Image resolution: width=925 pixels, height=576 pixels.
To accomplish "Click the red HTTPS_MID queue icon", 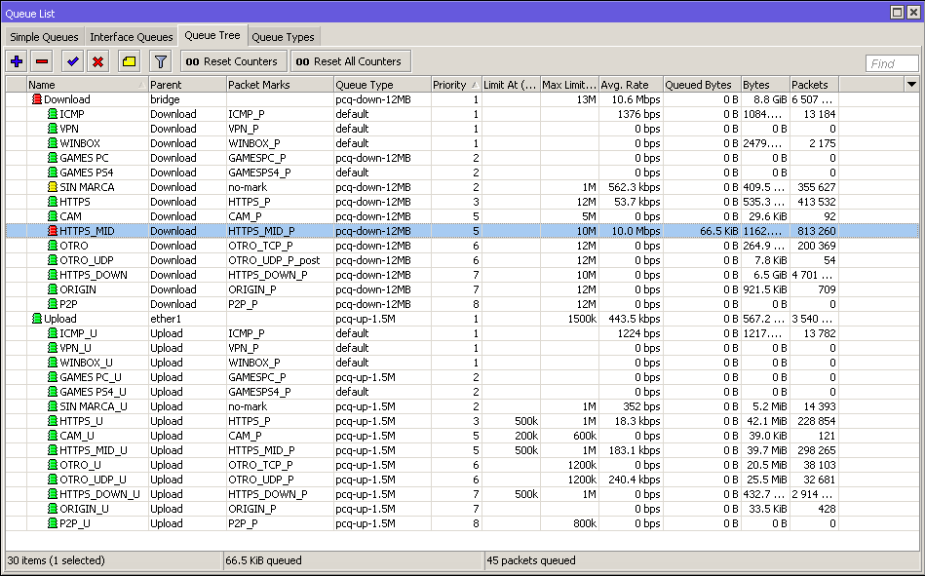I will tap(53, 231).
